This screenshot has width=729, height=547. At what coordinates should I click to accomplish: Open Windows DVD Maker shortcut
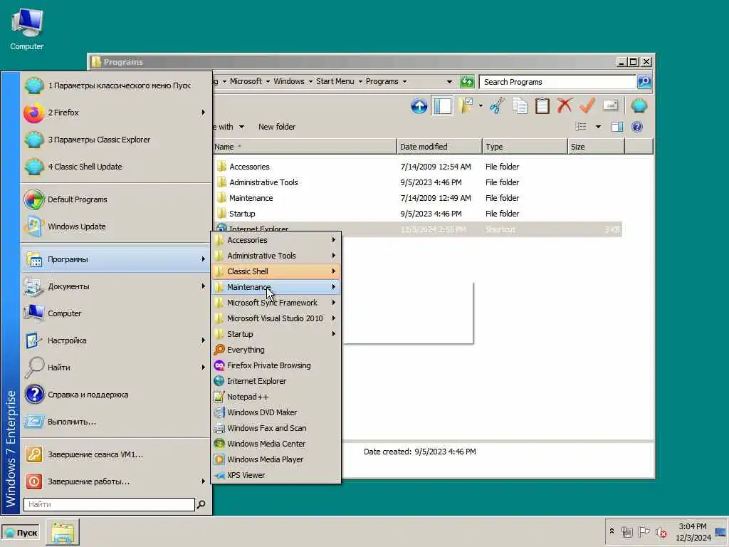click(276, 412)
